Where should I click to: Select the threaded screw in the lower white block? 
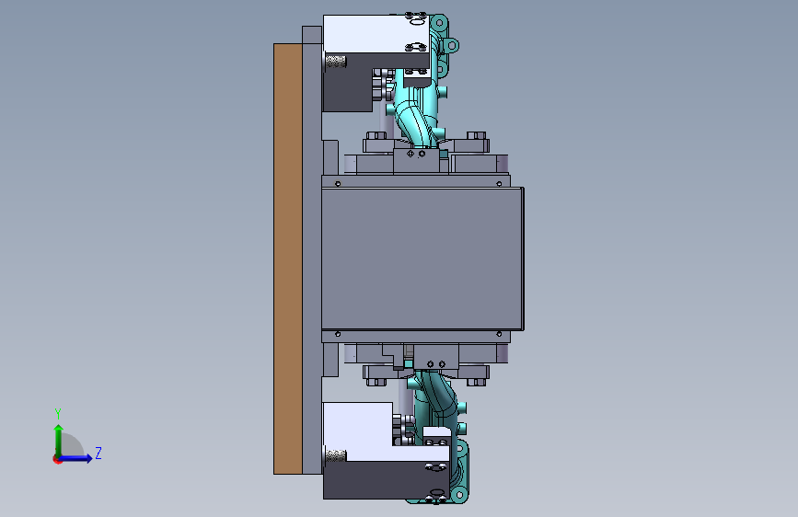coord(336,455)
